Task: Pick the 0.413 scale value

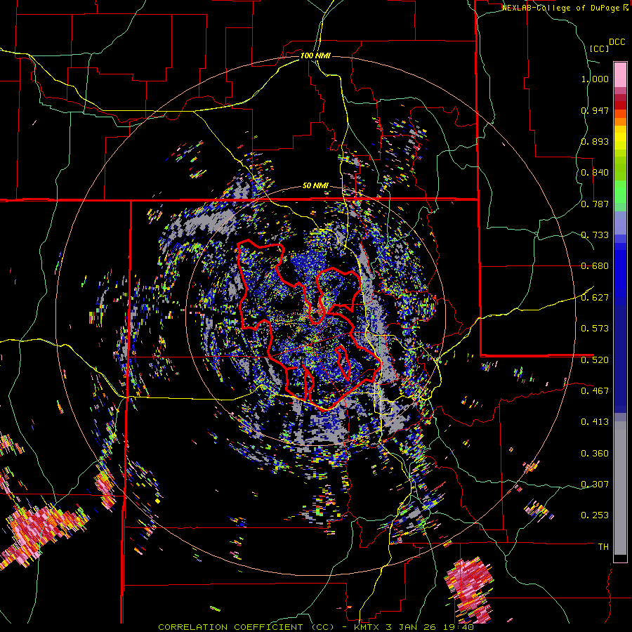Action: (x=595, y=422)
